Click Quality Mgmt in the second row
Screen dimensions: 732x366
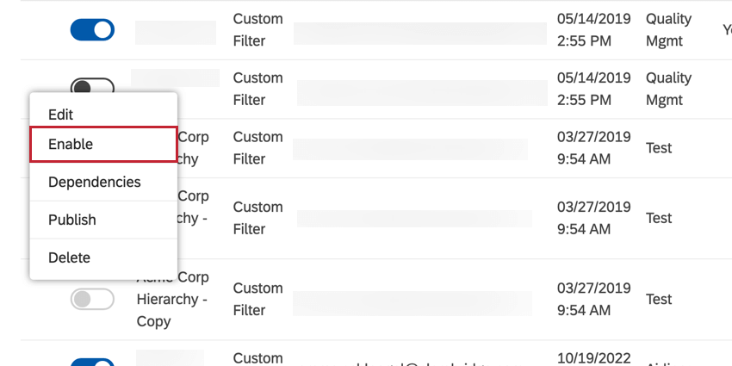click(668, 89)
